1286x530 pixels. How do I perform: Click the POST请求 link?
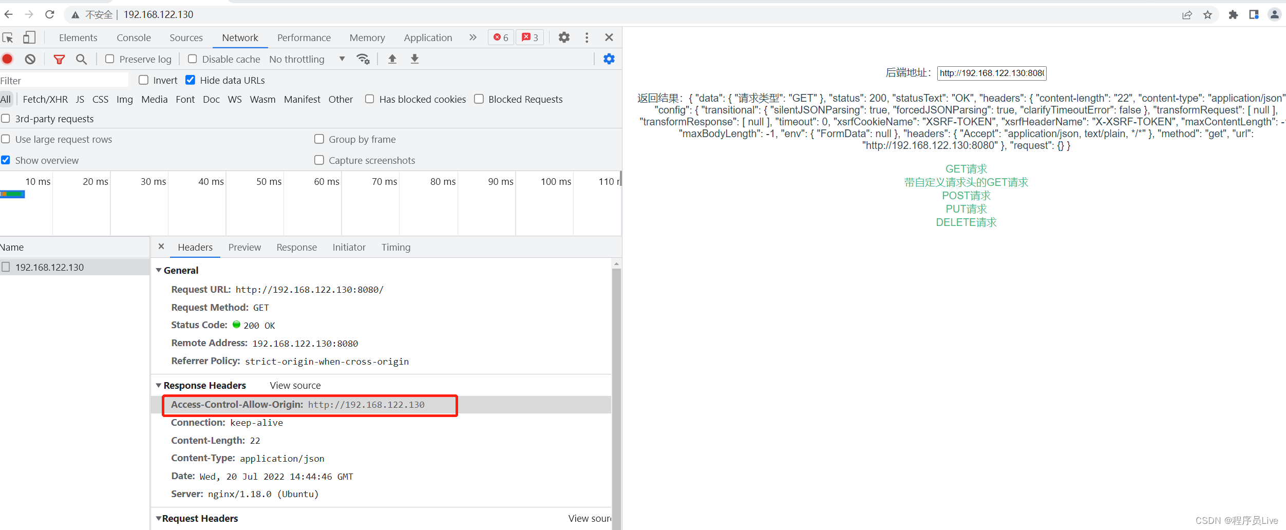pos(966,195)
